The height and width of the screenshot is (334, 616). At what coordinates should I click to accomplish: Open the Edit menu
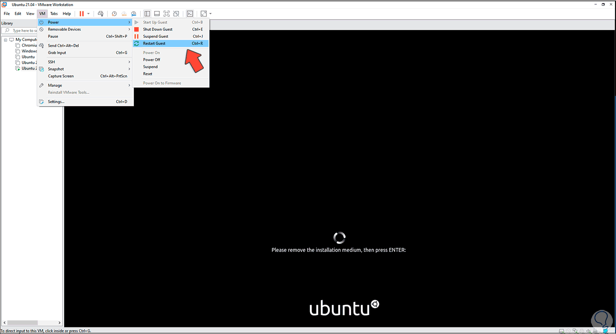point(18,14)
